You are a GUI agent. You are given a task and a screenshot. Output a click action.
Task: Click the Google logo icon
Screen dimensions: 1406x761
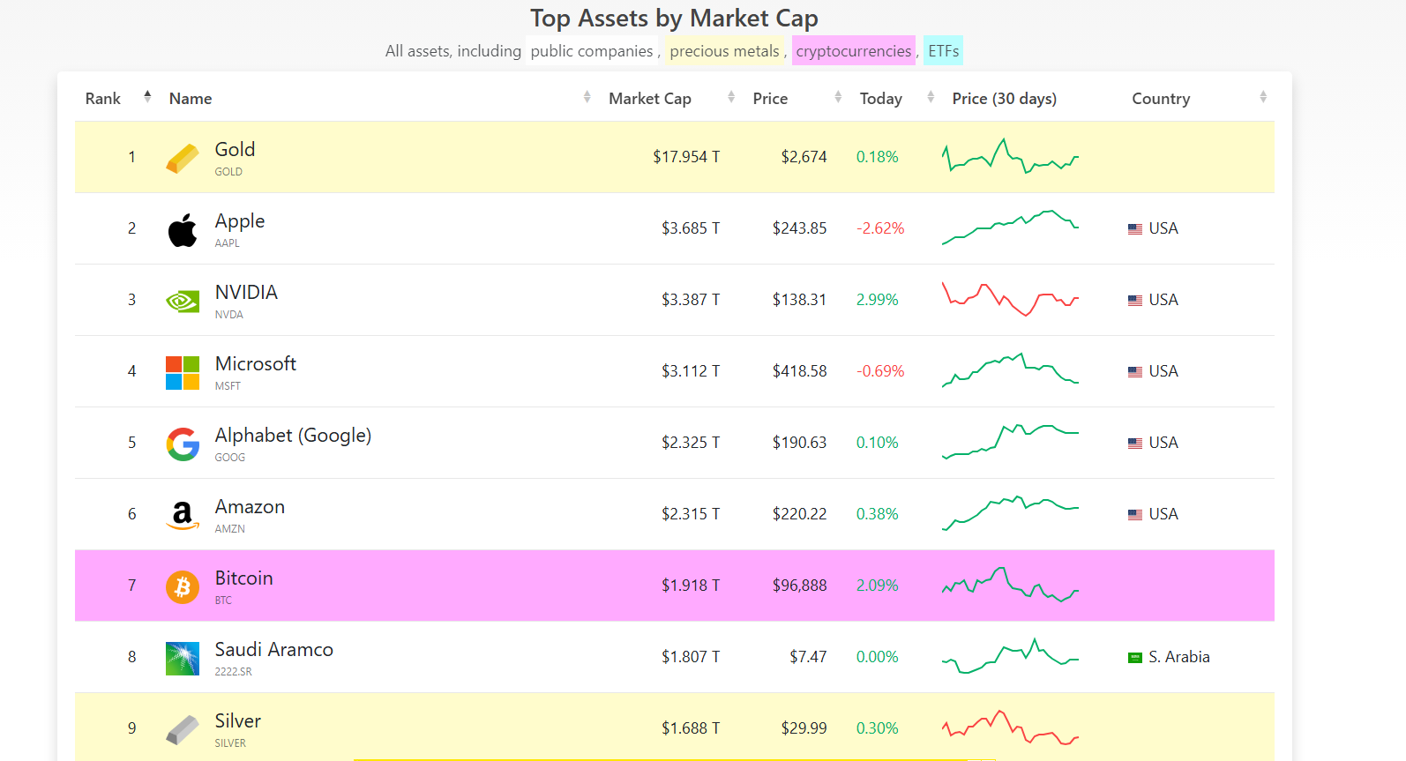pos(183,444)
